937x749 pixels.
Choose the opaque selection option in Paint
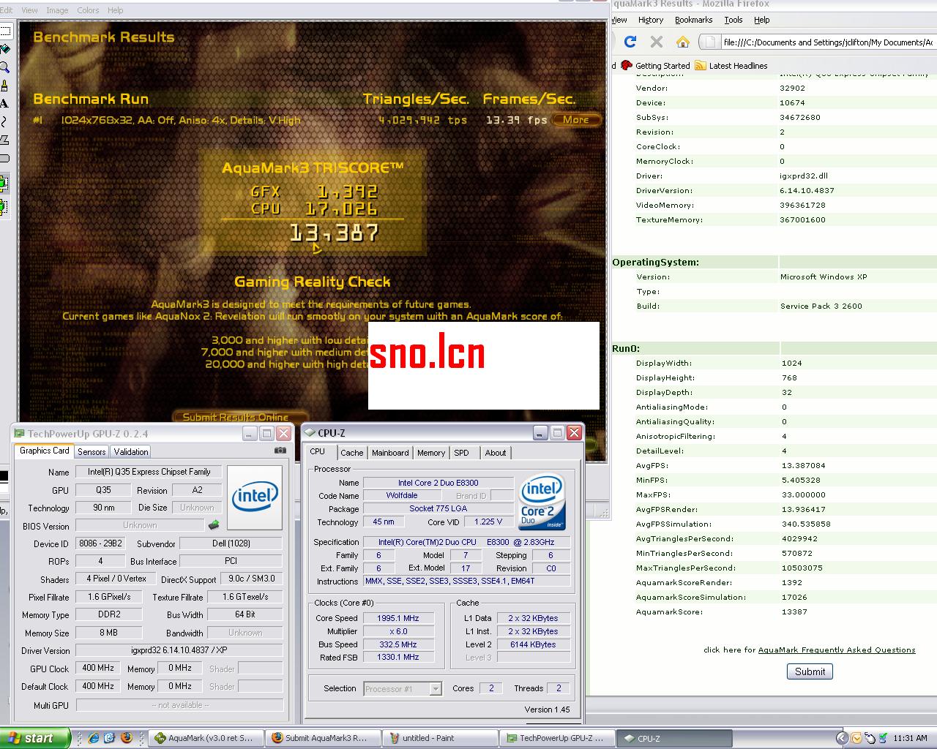(x=4, y=184)
